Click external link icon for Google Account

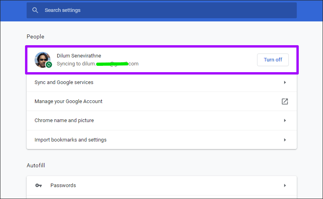pyautogui.click(x=285, y=101)
